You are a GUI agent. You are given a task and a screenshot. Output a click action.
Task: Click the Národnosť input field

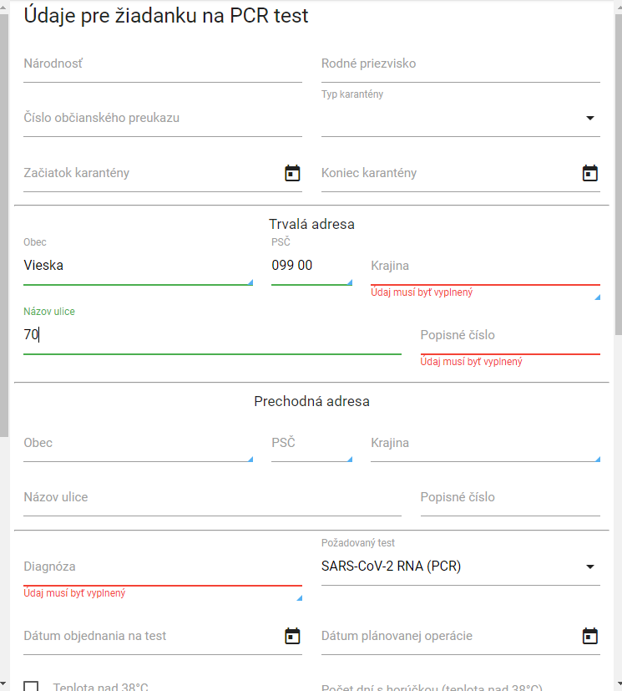tap(162, 64)
